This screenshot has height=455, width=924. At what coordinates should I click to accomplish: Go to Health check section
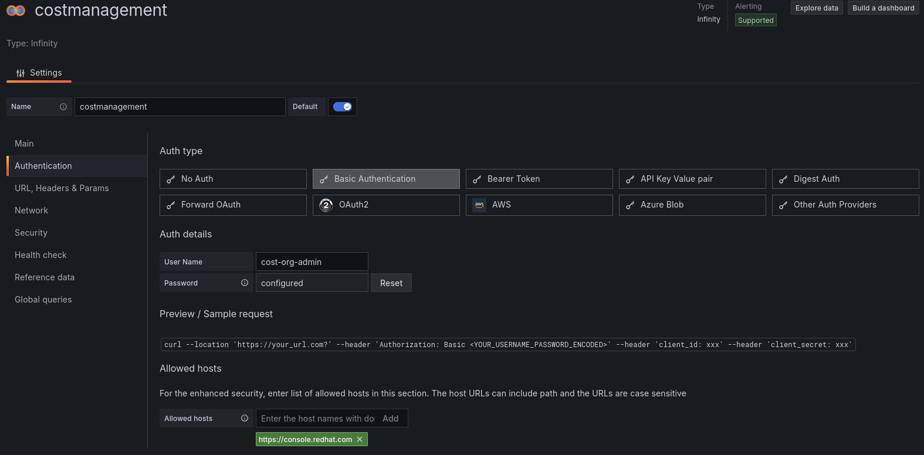40,255
